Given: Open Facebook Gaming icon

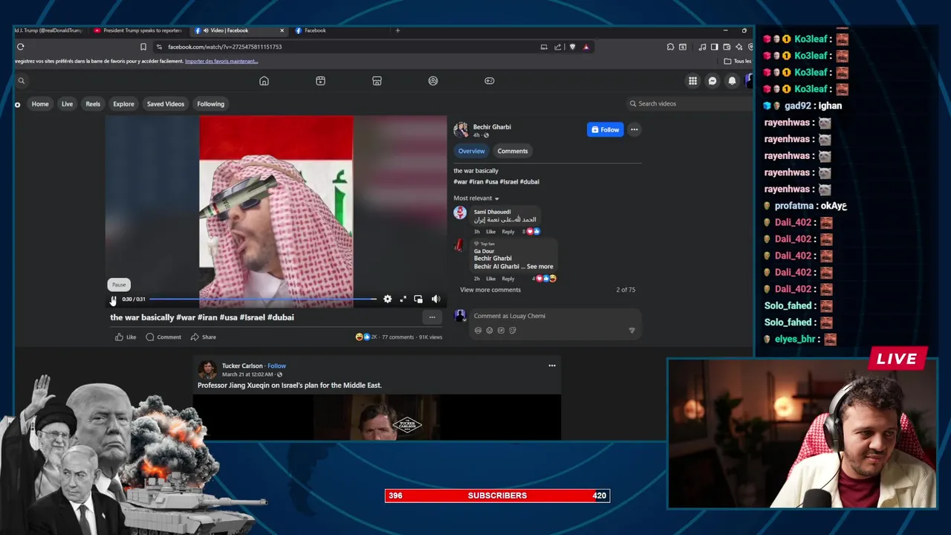Looking at the screenshot, I should (490, 81).
